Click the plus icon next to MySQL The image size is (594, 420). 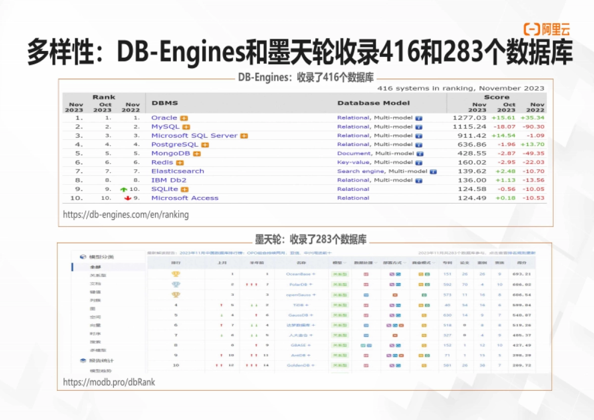pos(186,127)
